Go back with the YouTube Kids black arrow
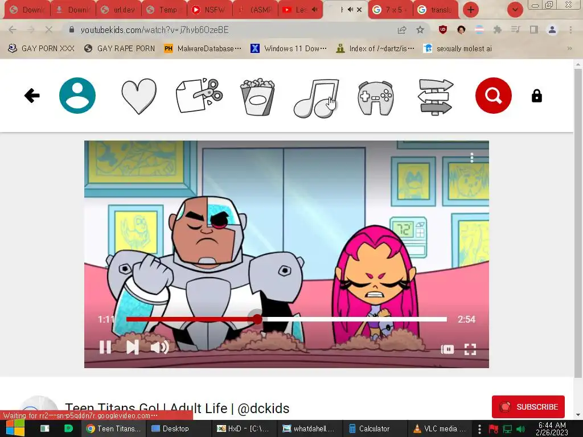Viewport: 583px width, 437px height. click(x=32, y=96)
